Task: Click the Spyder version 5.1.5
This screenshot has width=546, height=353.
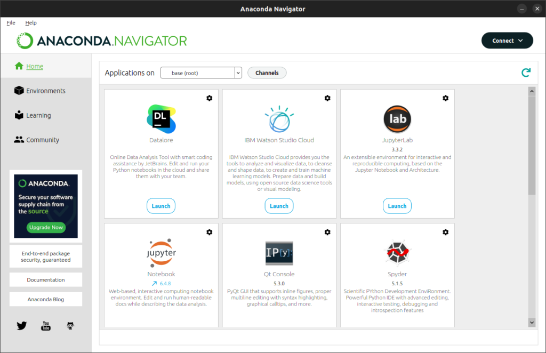Action: tap(397, 283)
